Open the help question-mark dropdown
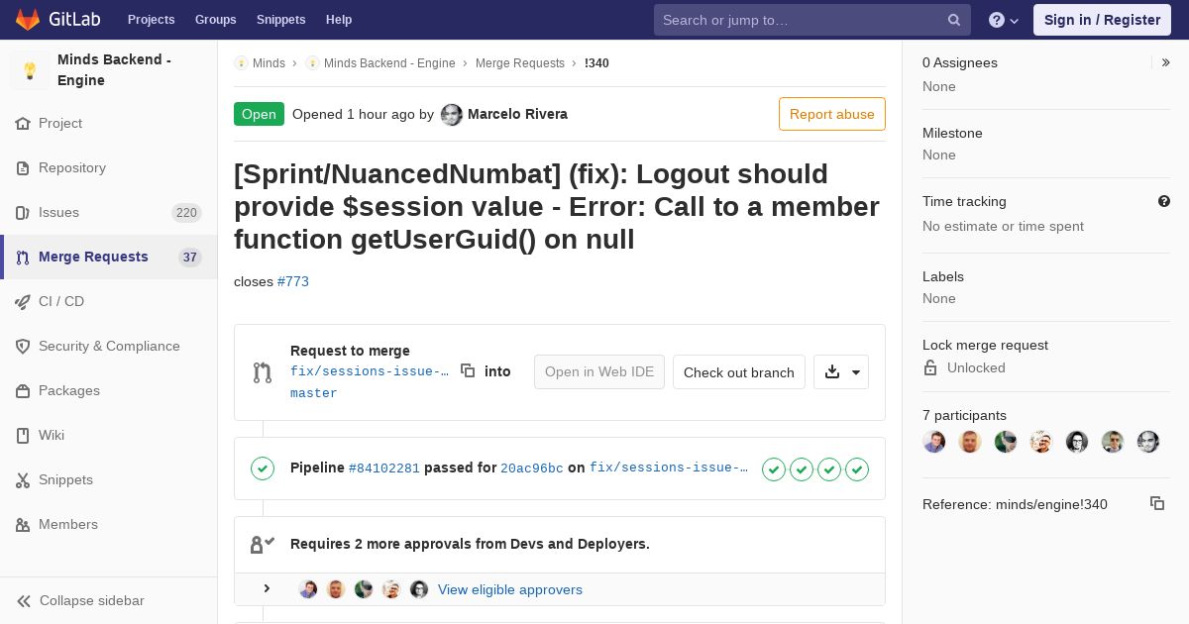 click(x=1003, y=20)
